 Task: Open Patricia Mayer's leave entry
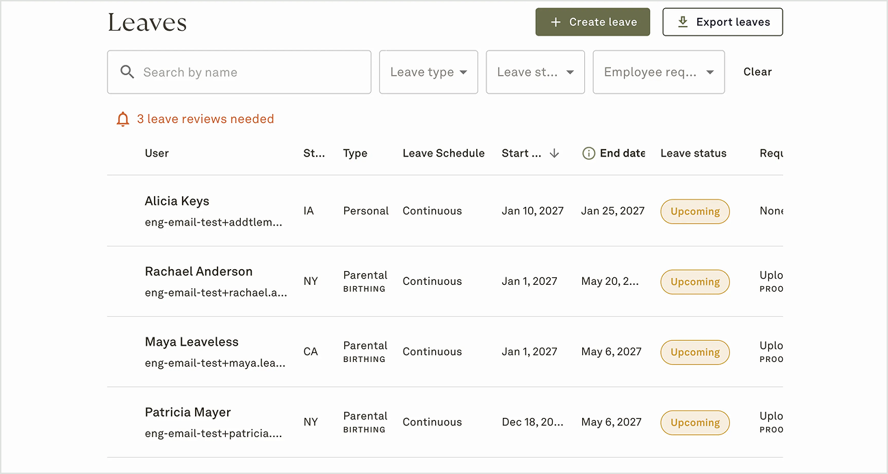[x=445, y=422]
